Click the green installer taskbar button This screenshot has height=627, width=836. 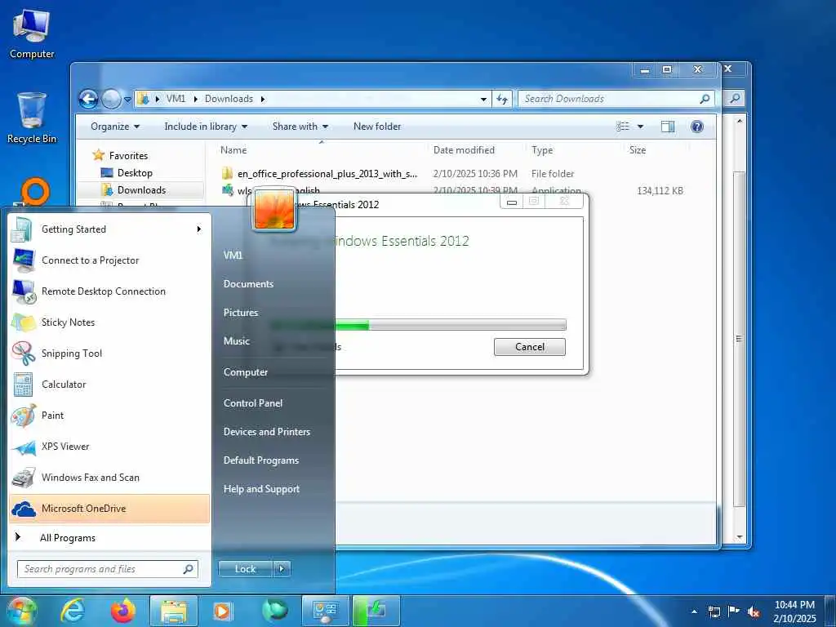[x=376, y=611]
